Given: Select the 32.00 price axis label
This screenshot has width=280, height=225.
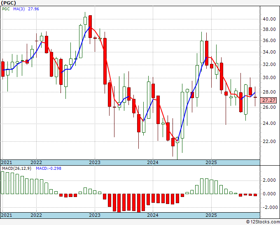Looking at the screenshot, I should [x=269, y=64].
